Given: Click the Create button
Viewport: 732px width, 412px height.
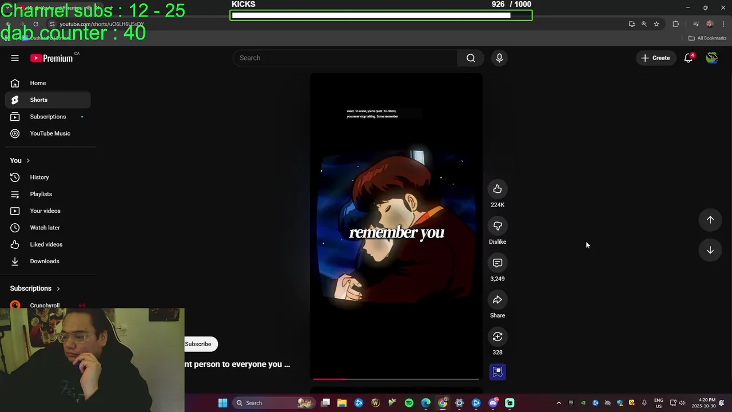Looking at the screenshot, I should (x=655, y=58).
